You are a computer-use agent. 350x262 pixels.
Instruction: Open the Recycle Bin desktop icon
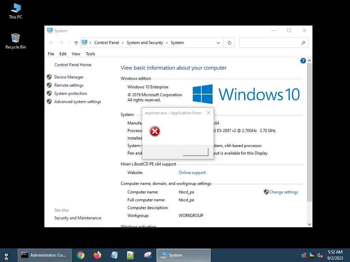[15, 41]
